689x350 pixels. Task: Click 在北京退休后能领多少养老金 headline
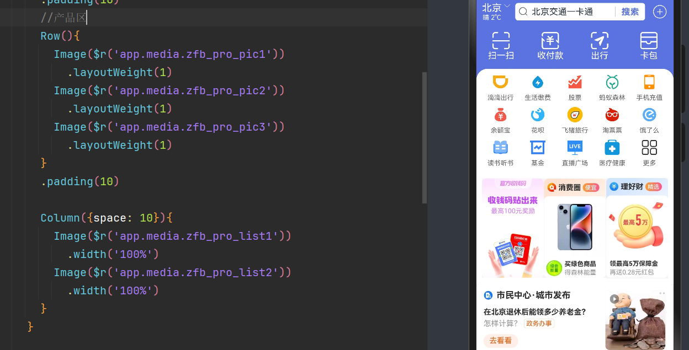click(x=535, y=311)
